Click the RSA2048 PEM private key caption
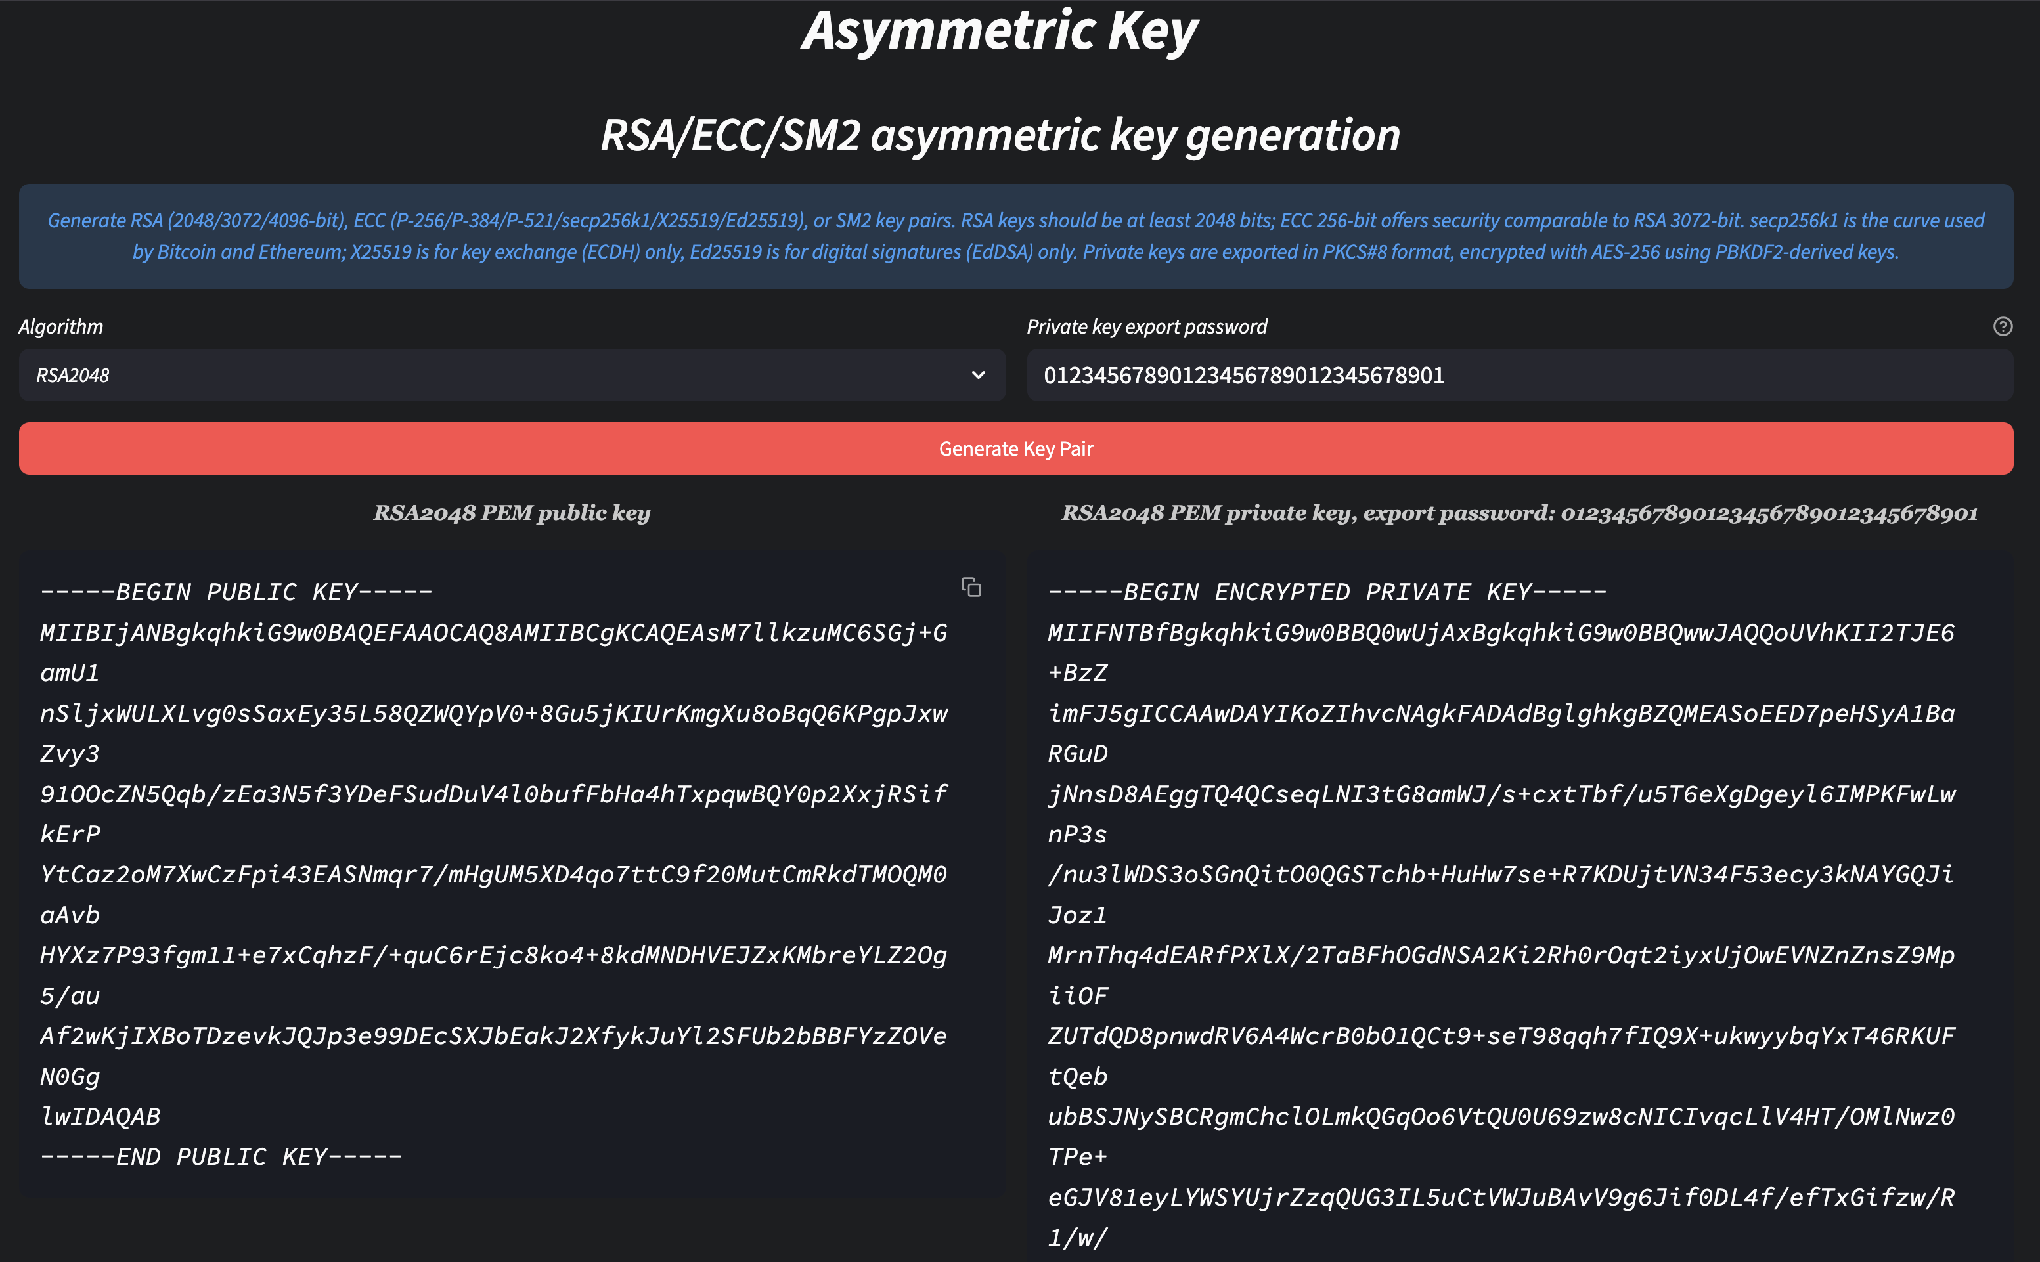2040x1262 pixels. pyautogui.click(x=1519, y=512)
